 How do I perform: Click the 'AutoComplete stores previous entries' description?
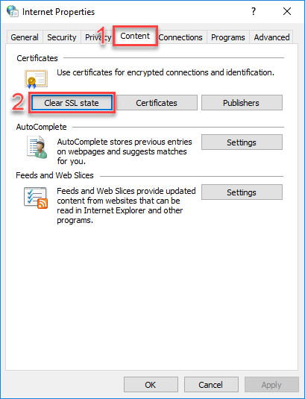coord(125,151)
